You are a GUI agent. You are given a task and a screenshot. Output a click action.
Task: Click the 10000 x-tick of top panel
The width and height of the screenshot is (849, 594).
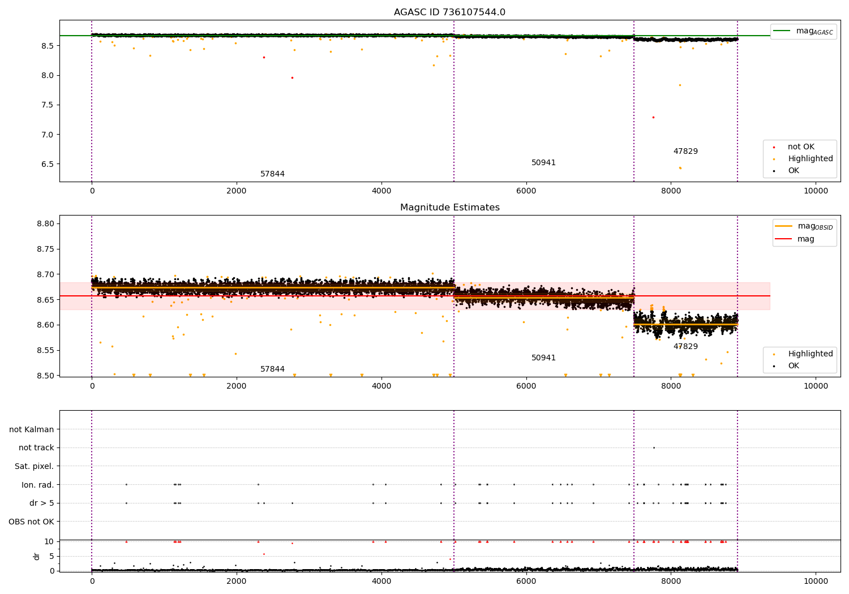[x=816, y=191]
